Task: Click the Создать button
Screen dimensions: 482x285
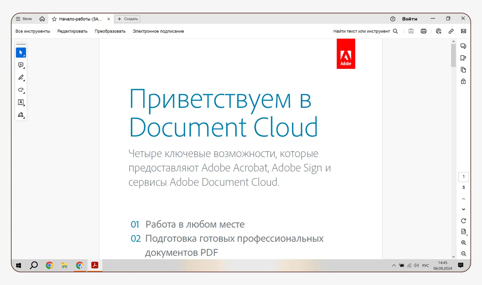Action: pos(128,19)
